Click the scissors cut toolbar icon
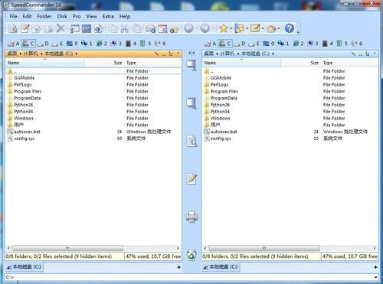Image resolution: width=383 pixels, height=284 pixels. coord(124,28)
